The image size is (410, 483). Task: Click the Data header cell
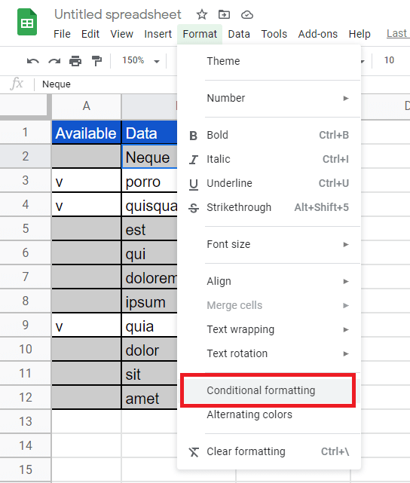click(x=150, y=133)
